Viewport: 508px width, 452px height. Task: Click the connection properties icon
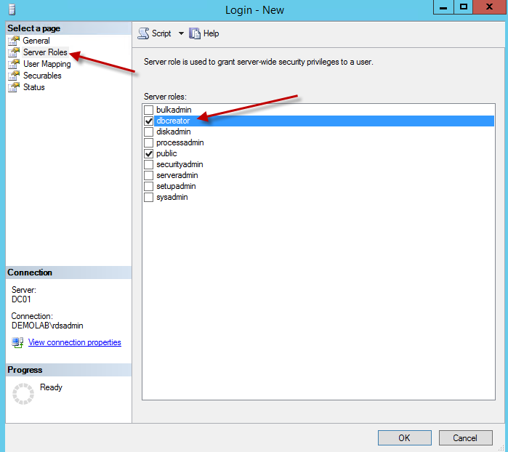(x=17, y=342)
